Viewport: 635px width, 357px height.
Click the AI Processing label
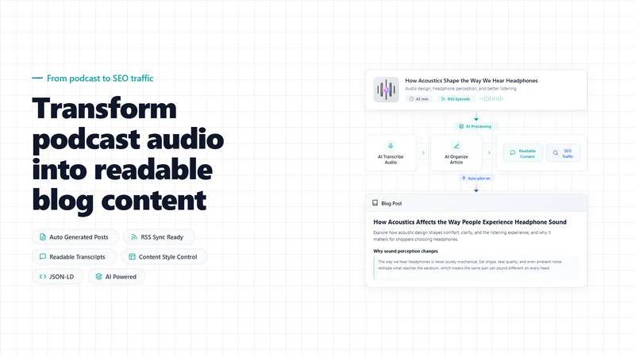(476, 126)
